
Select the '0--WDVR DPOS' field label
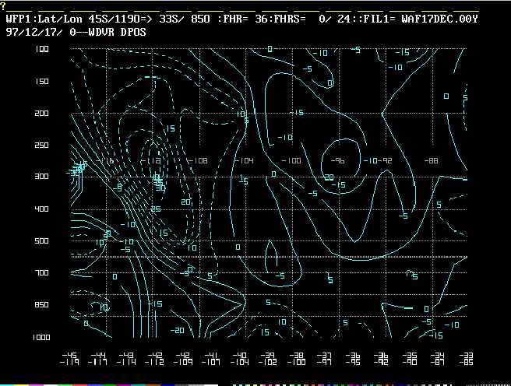pos(107,32)
